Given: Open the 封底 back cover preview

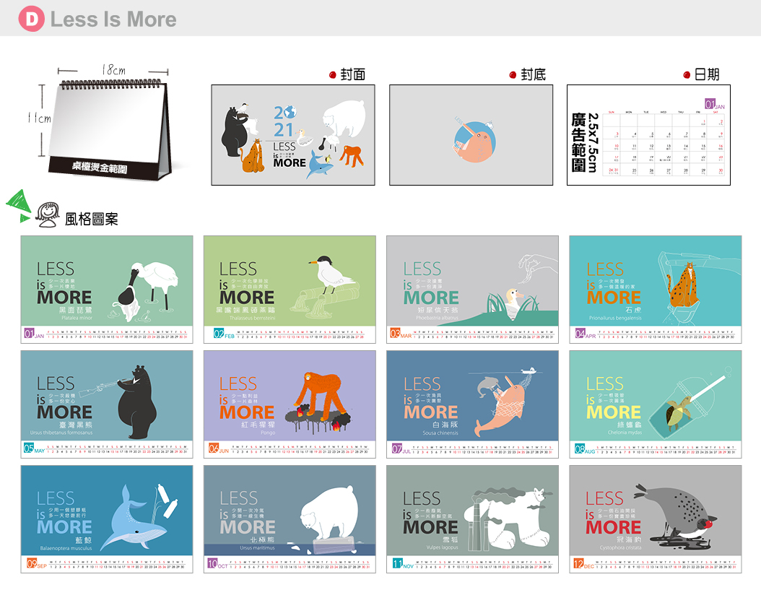Looking at the screenshot, I should (471, 135).
